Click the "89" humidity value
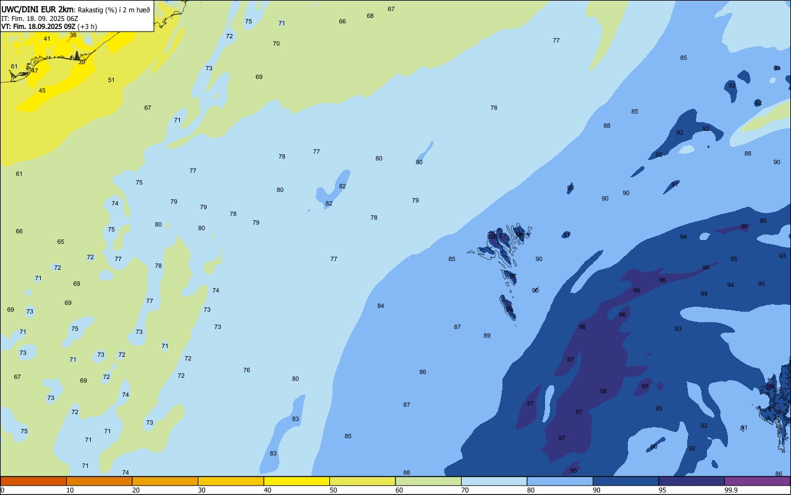This screenshot has width=791, height=495. (487, 336)
